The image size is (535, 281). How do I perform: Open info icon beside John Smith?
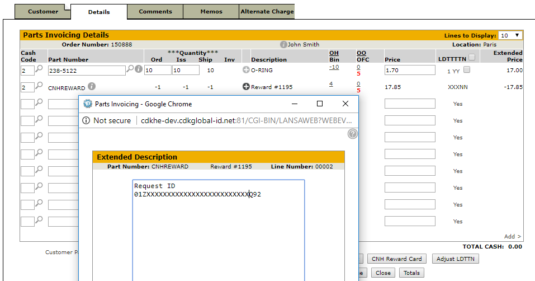click(x=283, y=44)
